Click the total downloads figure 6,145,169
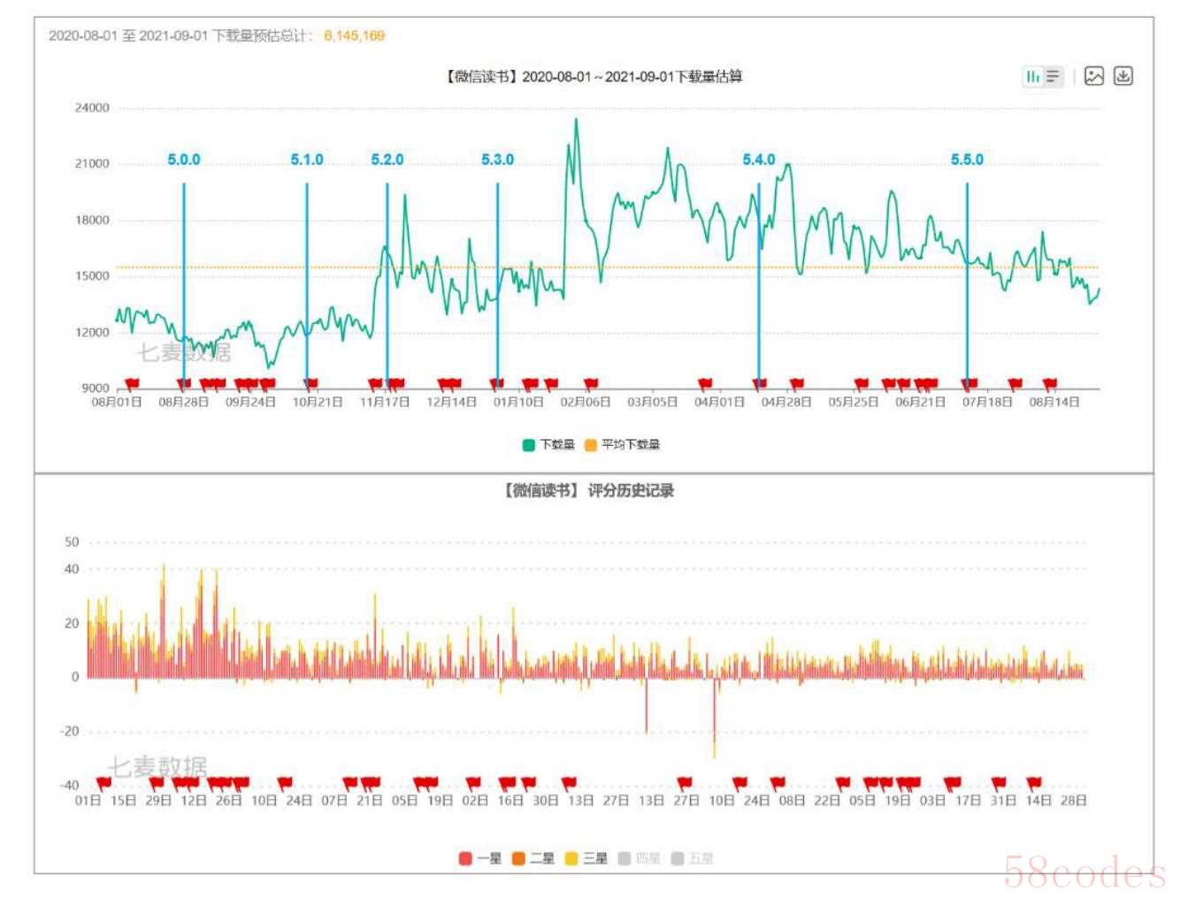1180x899 pixels. pos(354,36)
